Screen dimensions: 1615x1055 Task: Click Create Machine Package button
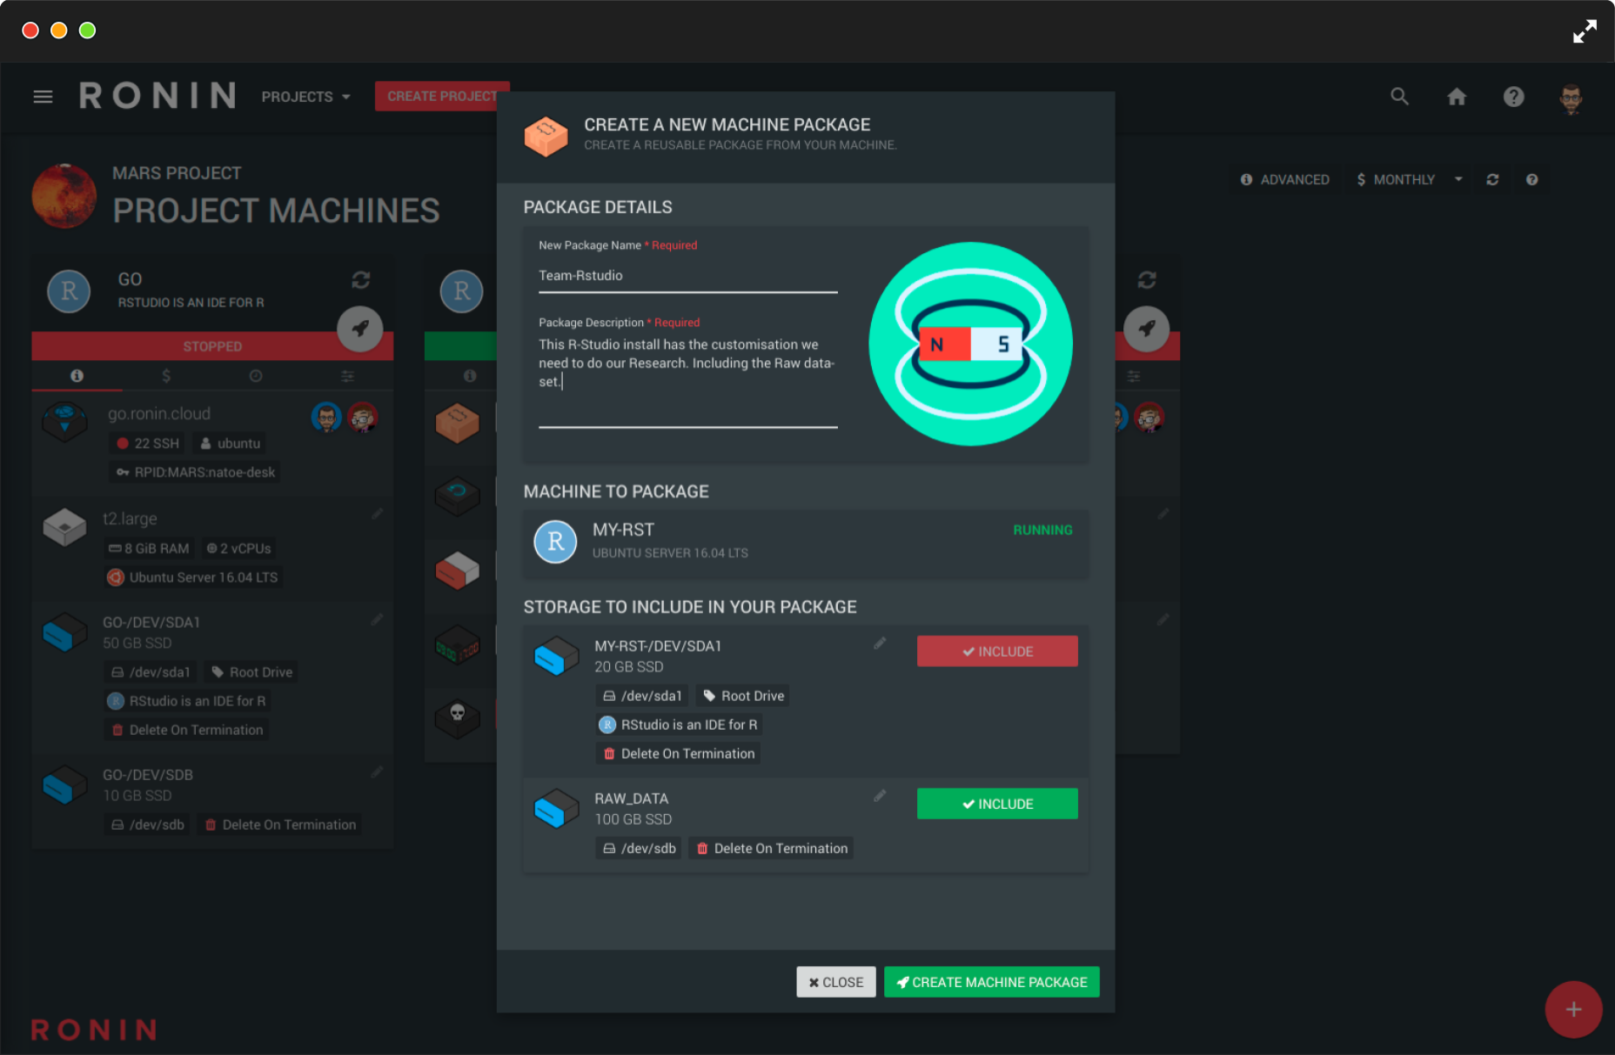click(991, 982)
